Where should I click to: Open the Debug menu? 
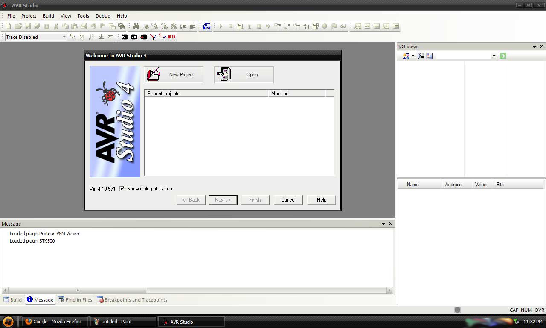tap(103, 16)
